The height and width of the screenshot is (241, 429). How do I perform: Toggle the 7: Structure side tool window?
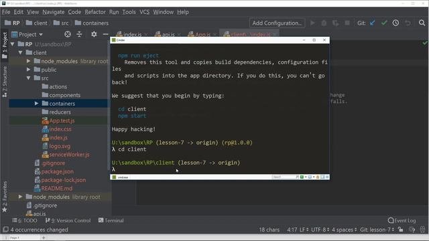[5, 82]
